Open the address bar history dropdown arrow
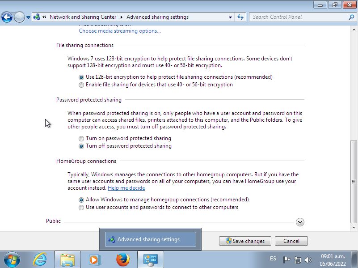The height and width of the screenshot is (268, 358). click(x=230, y=17)
